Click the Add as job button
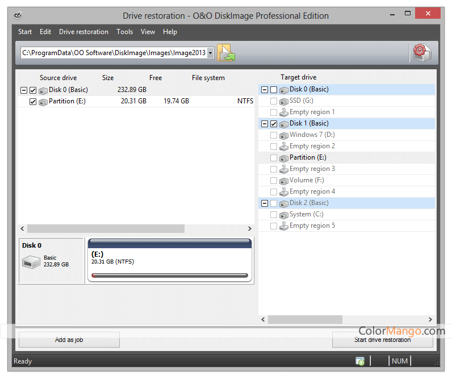Image resolution: width=452 pixels, height=380 pixels. tap(69, 340)
